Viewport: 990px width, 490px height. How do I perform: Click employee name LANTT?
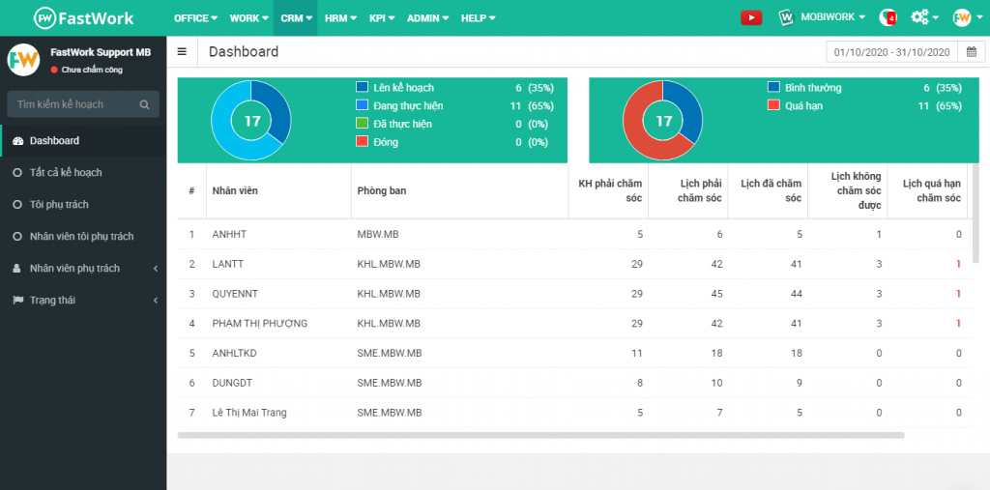[228, 264]
